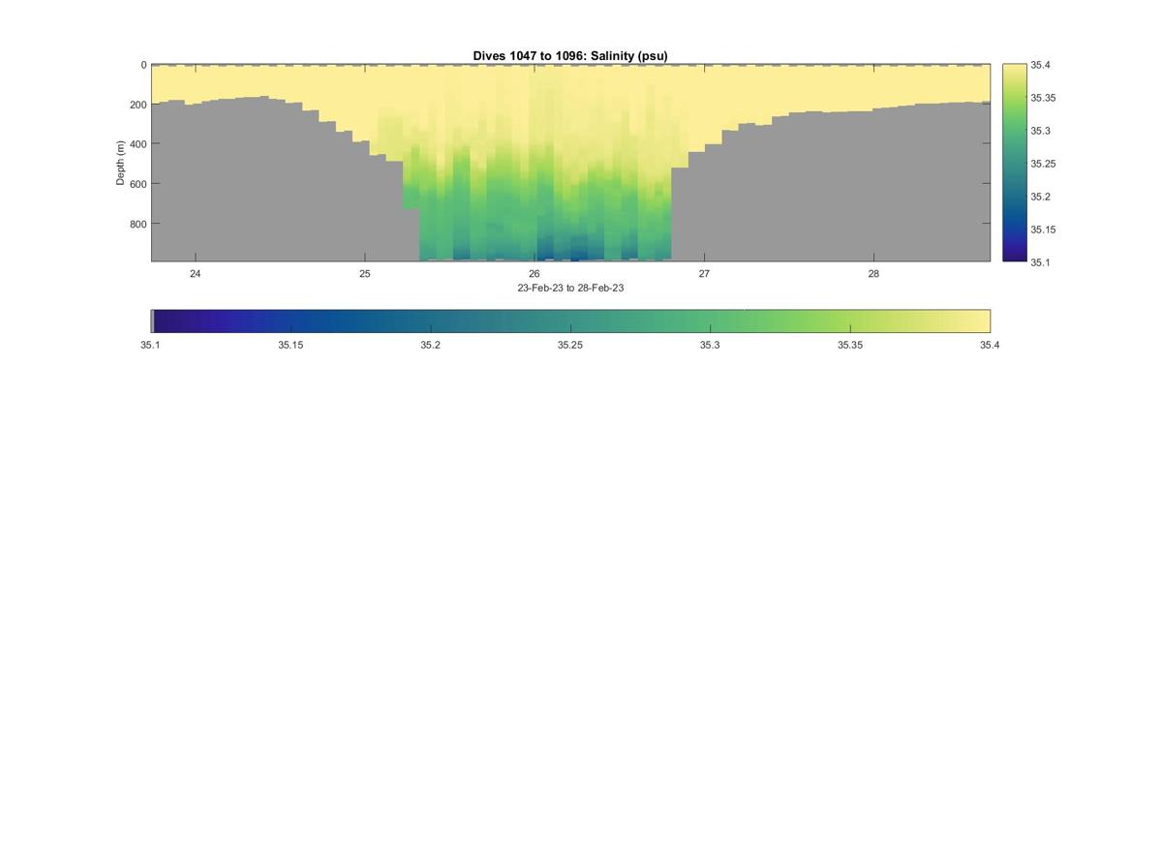Image resolution: width=1162 pixels, height=857 pixels.
Task: Click 35.35 label on vertical colorbar
Action: click(1043, 98)
